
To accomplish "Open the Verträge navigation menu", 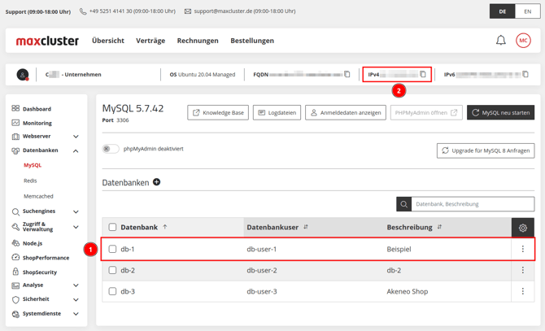I will (x=150, y=41).
